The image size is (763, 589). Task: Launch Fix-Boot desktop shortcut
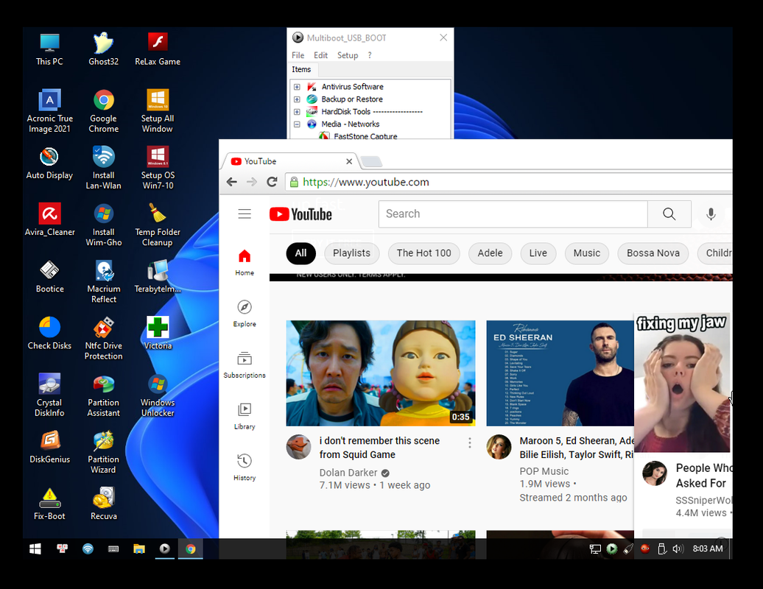point(49,504)
